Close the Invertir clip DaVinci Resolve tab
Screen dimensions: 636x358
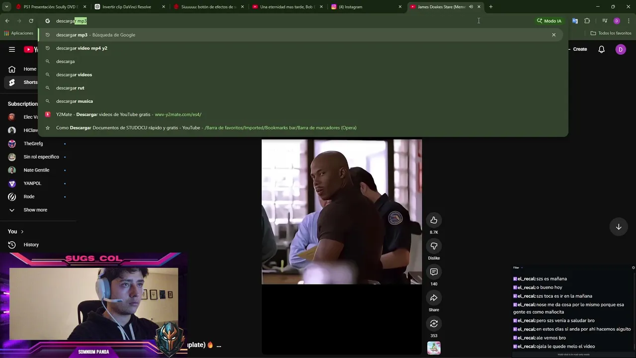coord(163,7)
